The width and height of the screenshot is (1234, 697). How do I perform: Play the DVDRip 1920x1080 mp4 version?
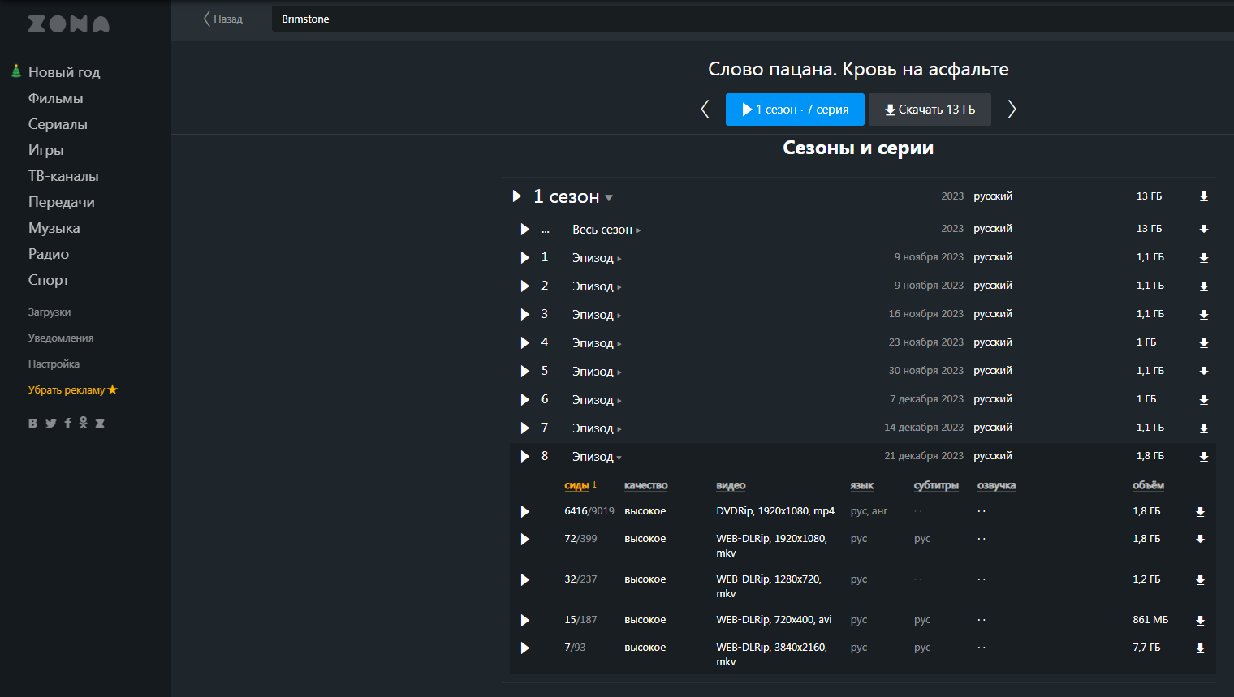(525, 512)
